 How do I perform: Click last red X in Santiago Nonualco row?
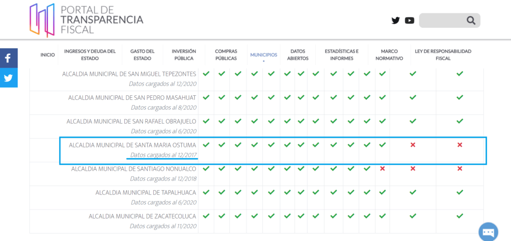pos(460,169)
